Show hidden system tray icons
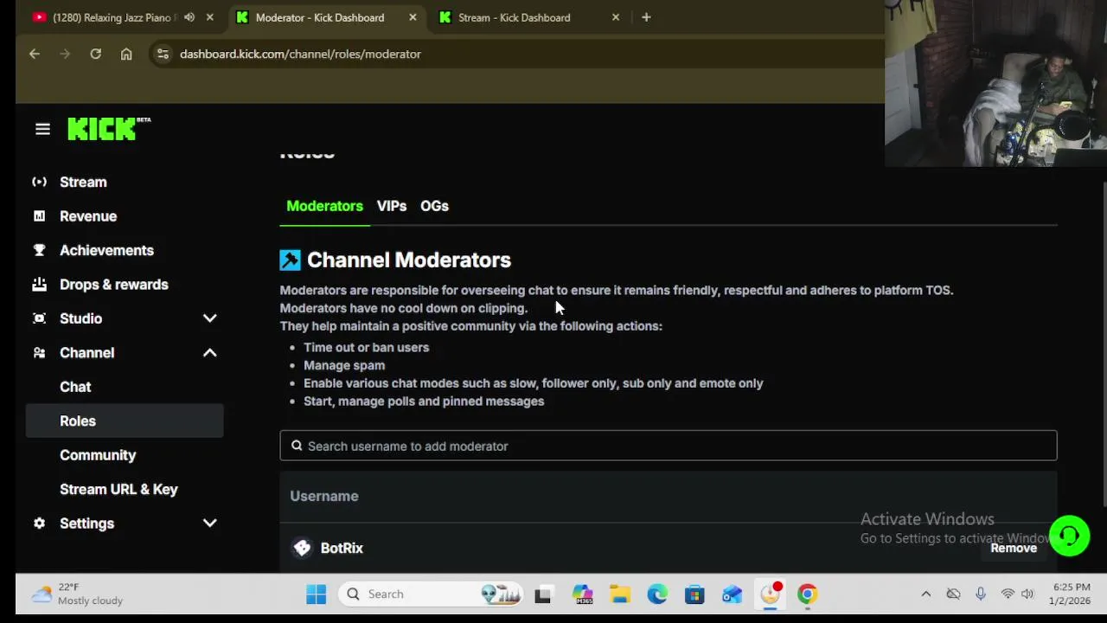This screenshot has width=1107, height=623. pyautogui.click(x=925, y=594)
